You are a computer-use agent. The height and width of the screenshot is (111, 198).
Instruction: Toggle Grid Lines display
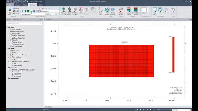[69, 11]
